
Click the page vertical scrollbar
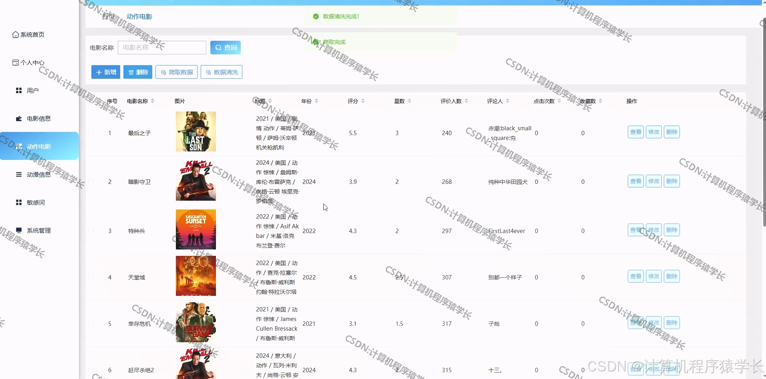[764, 122]
